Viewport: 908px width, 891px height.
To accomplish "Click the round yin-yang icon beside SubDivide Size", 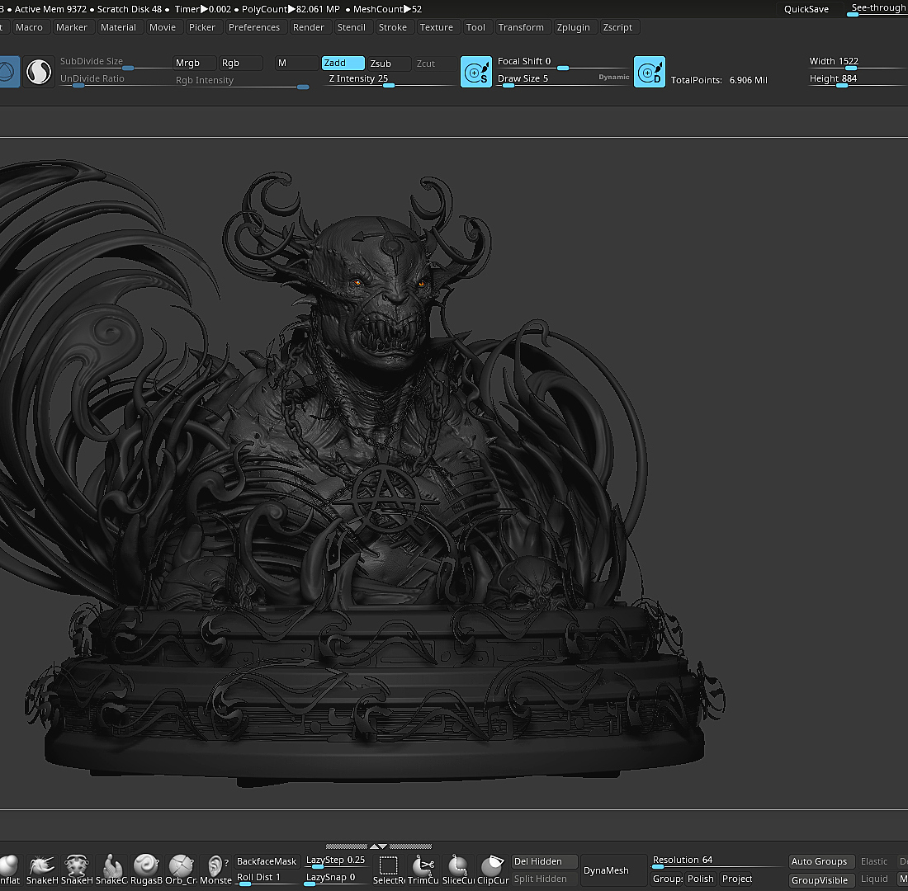I will pos(39,72).
